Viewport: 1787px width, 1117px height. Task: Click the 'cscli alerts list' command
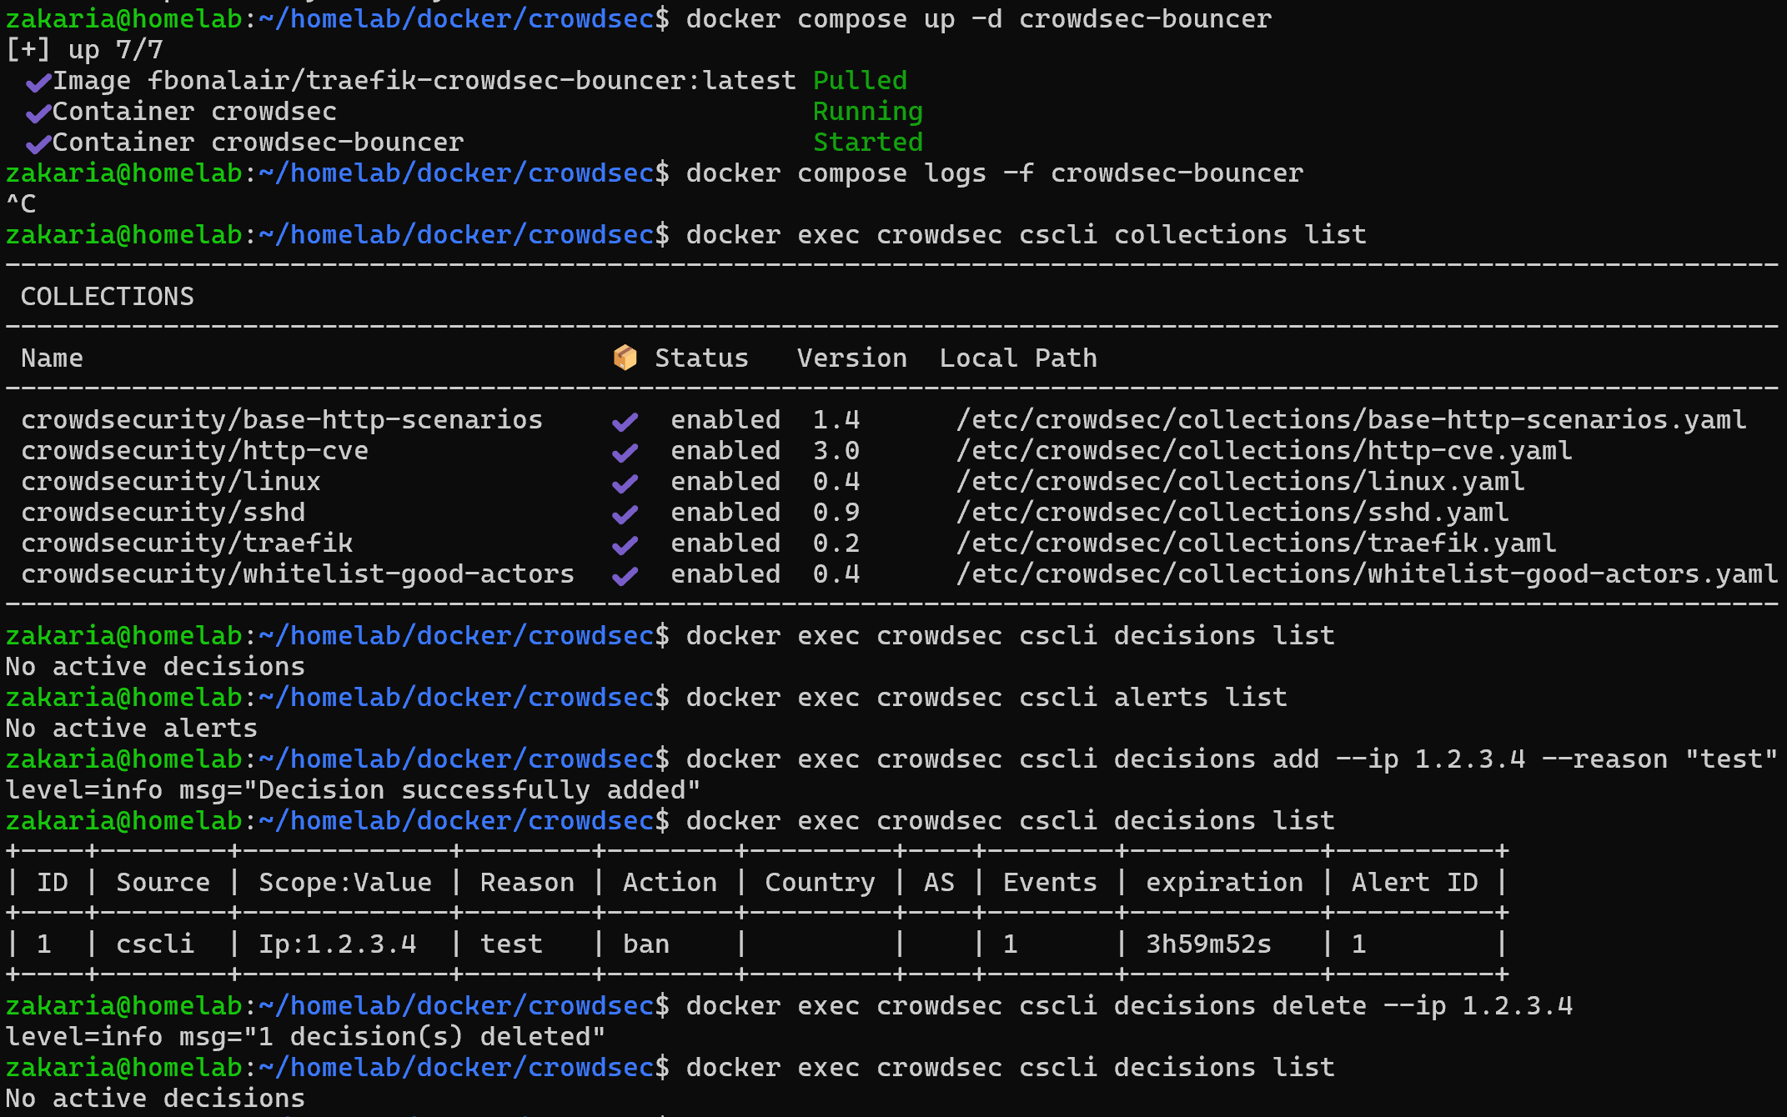[x=1153, y=698]
